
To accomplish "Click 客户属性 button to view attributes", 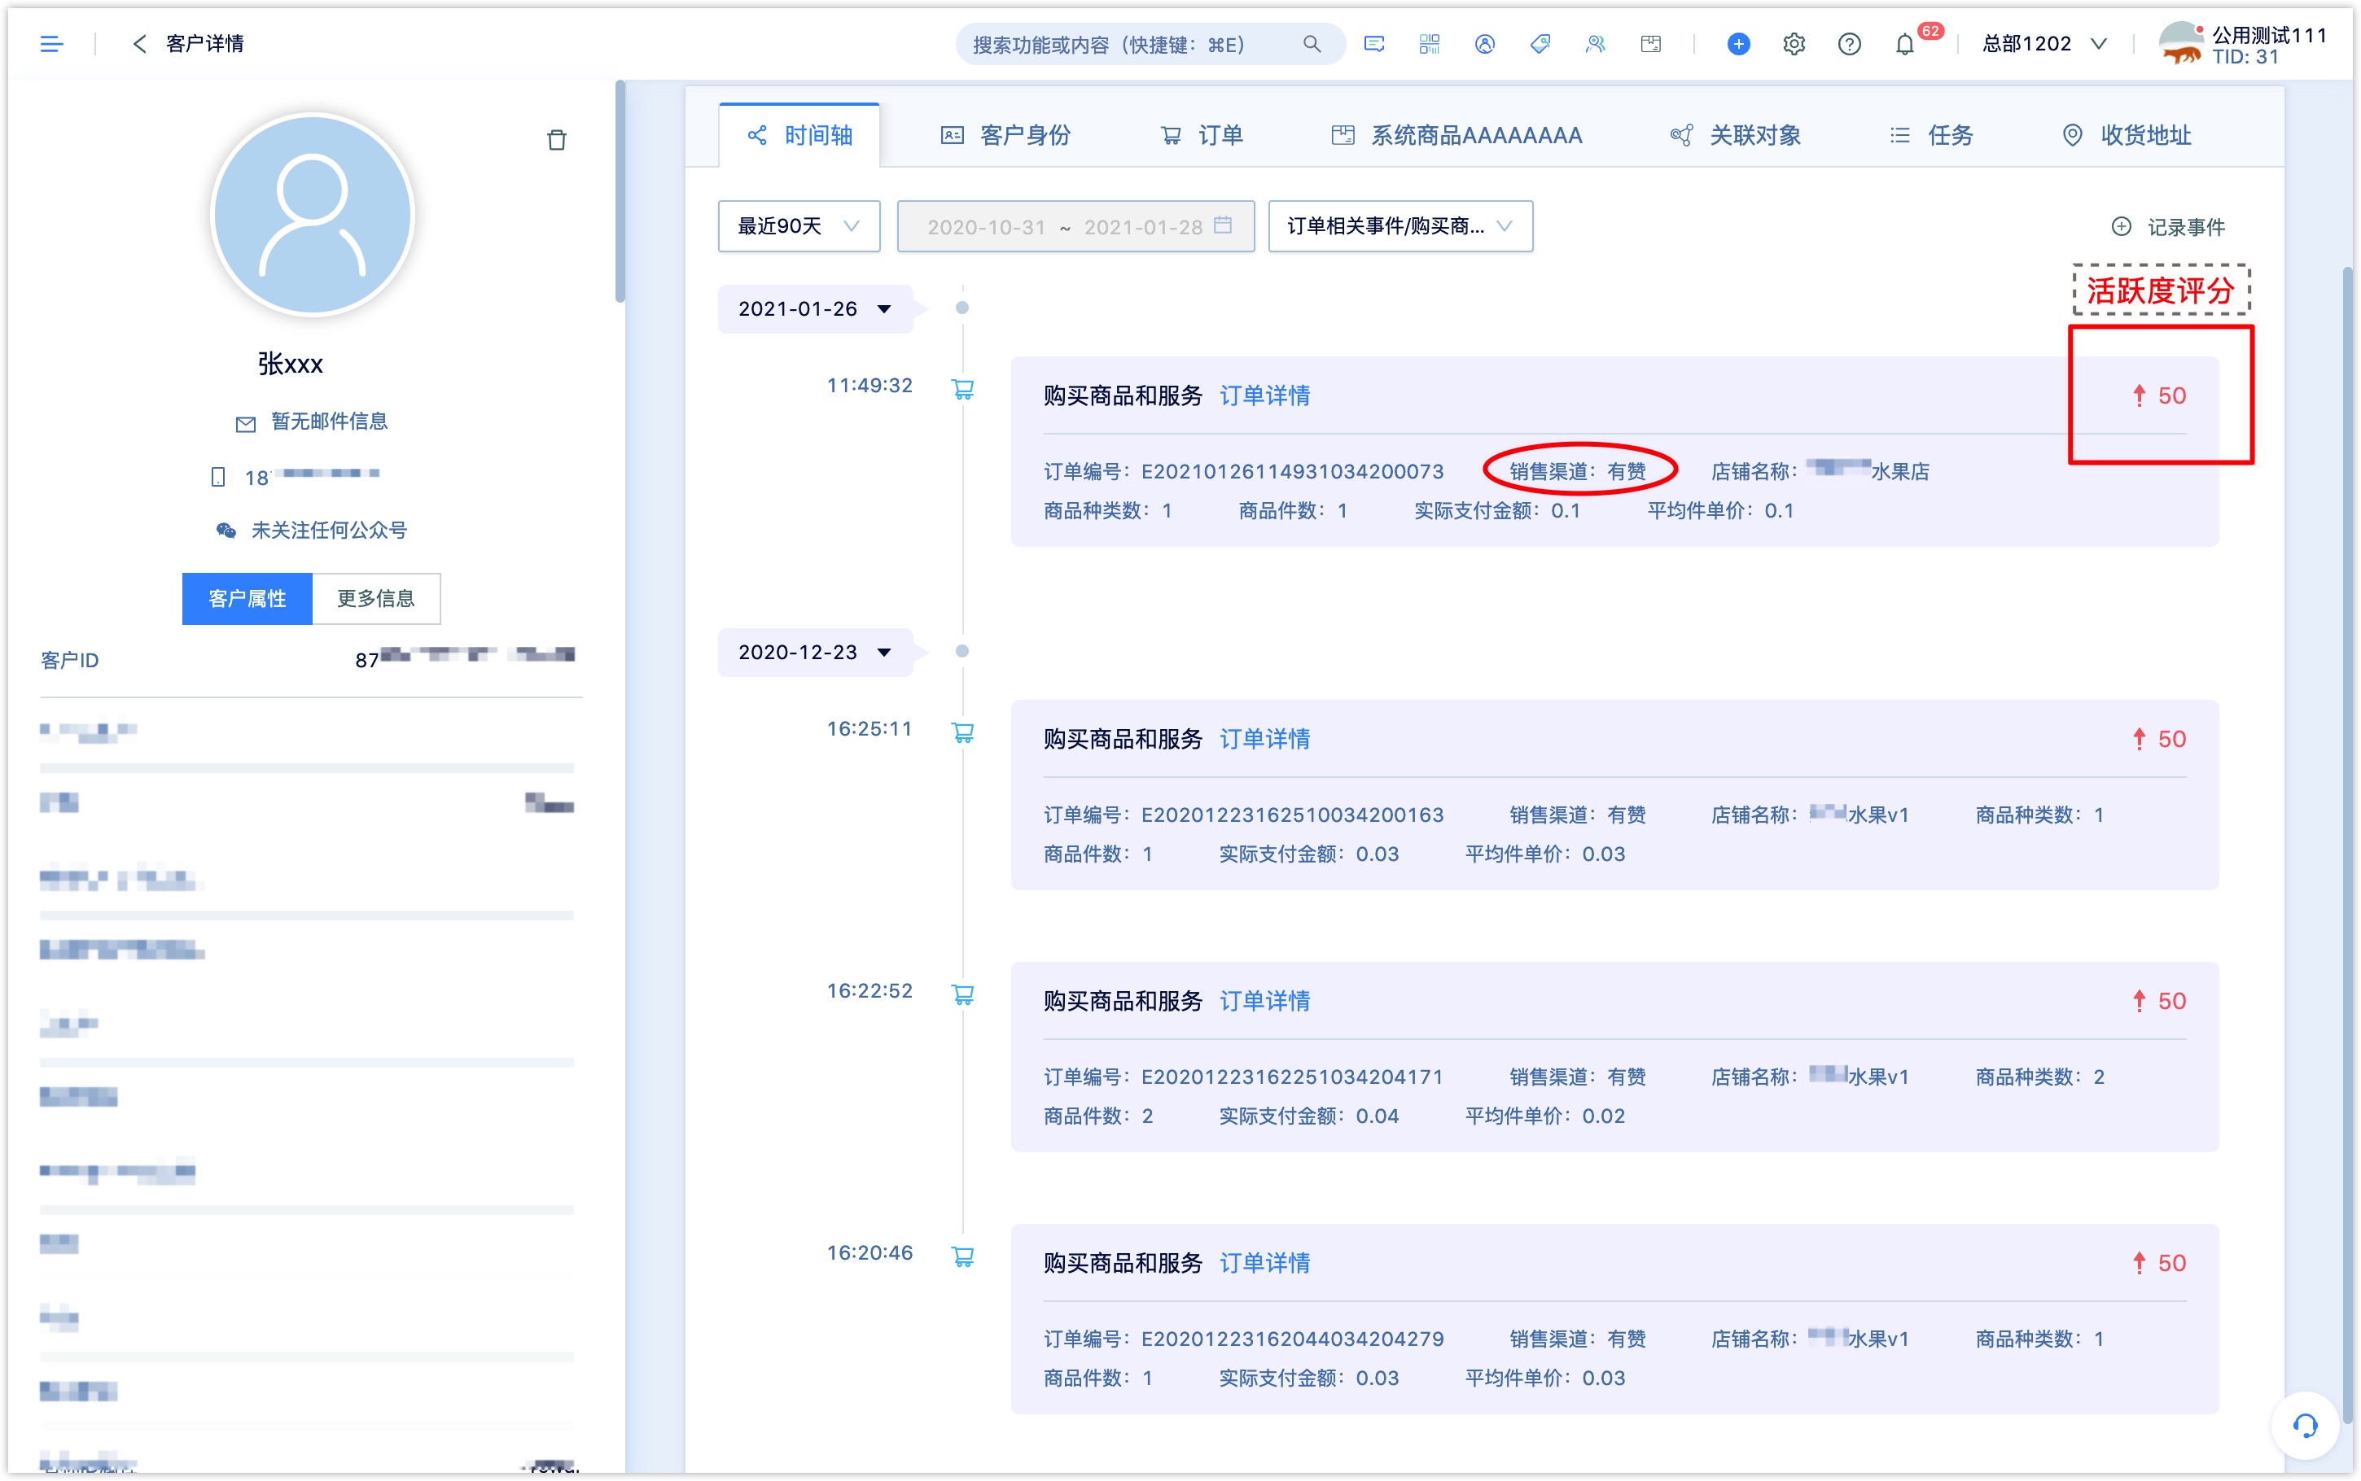I will 249,596.
